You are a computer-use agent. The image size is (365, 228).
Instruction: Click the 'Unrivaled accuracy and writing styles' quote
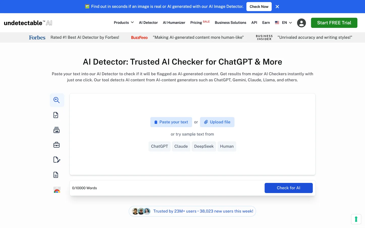(315, 37)
